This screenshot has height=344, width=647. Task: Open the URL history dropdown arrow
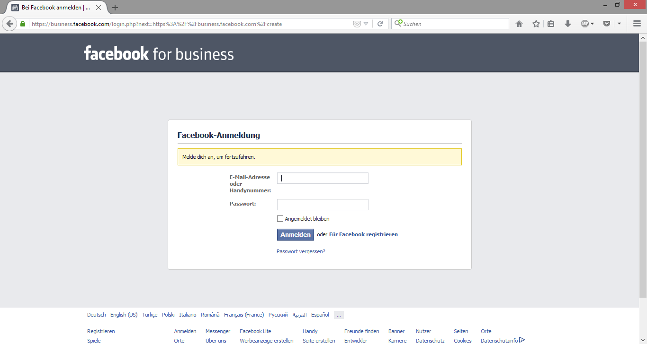point(366,24)
